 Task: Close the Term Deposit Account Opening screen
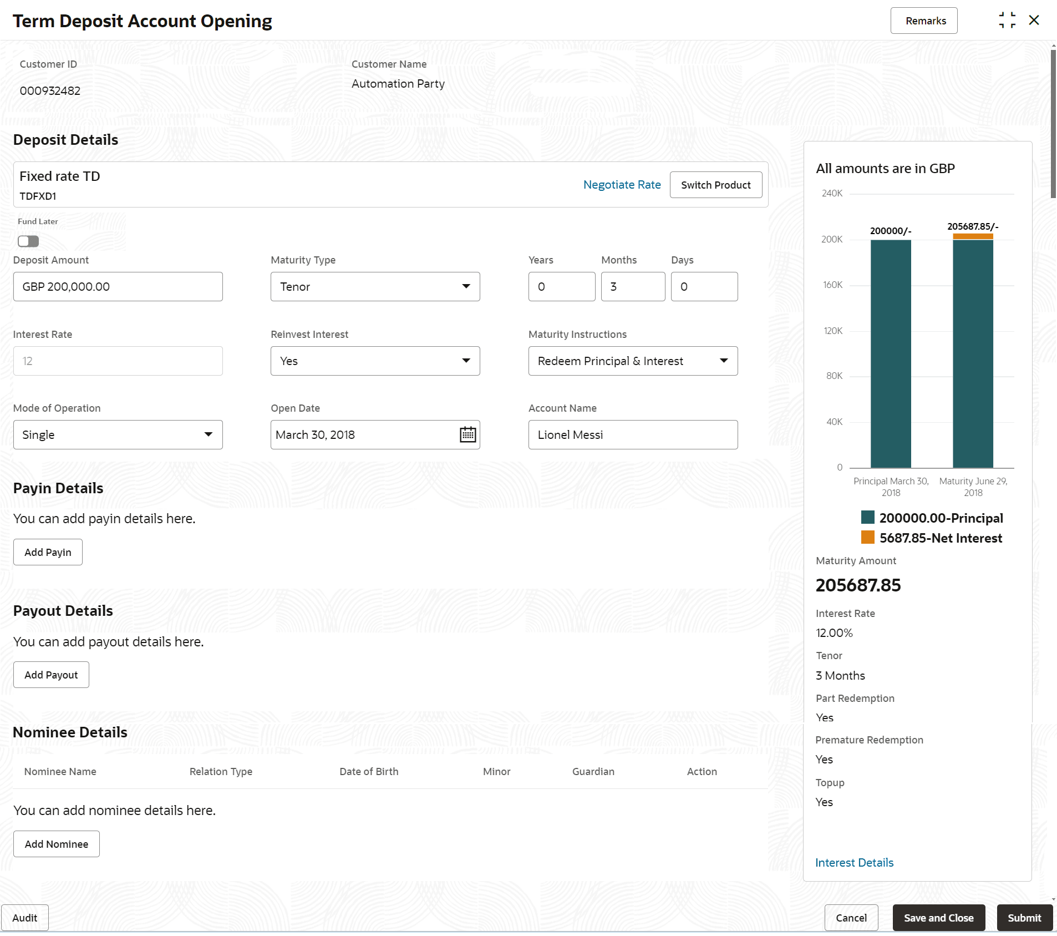(1034, 21)
